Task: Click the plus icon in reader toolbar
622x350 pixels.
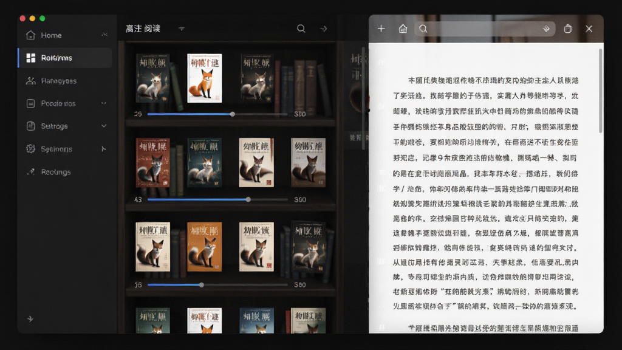Action: pos(381,29)
